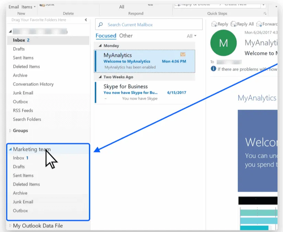
Task: Click the blue info icon in message header
Action: pos(213,69)
